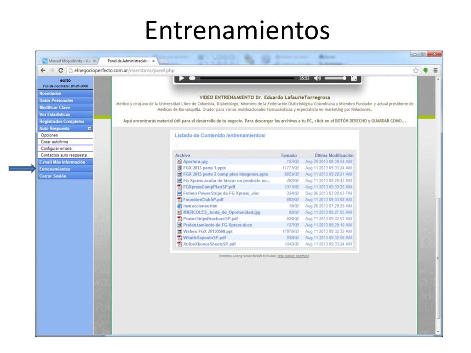Click the PDF icon beside WhatIsSaponinSP.pdf
Image resolution: width=471 pixels, height=353 pixels.
pos(179,238)
